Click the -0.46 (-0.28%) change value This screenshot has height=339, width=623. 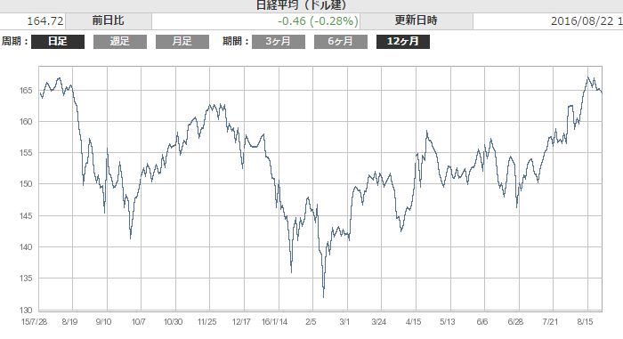[x=318, y=21]
